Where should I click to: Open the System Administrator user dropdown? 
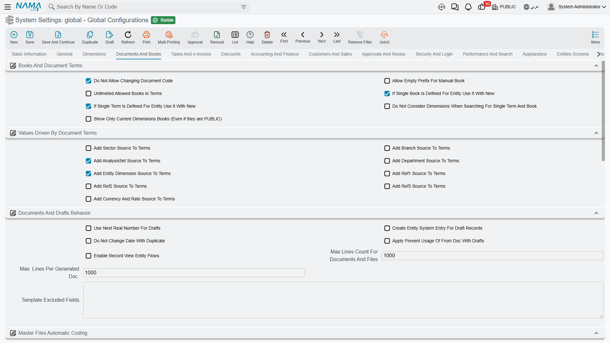[x=577, y=7]
